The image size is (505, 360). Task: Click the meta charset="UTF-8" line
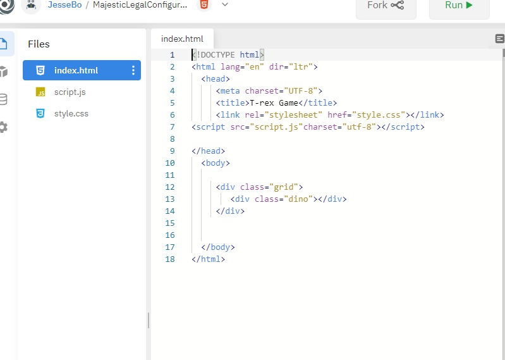coord(269,91)
